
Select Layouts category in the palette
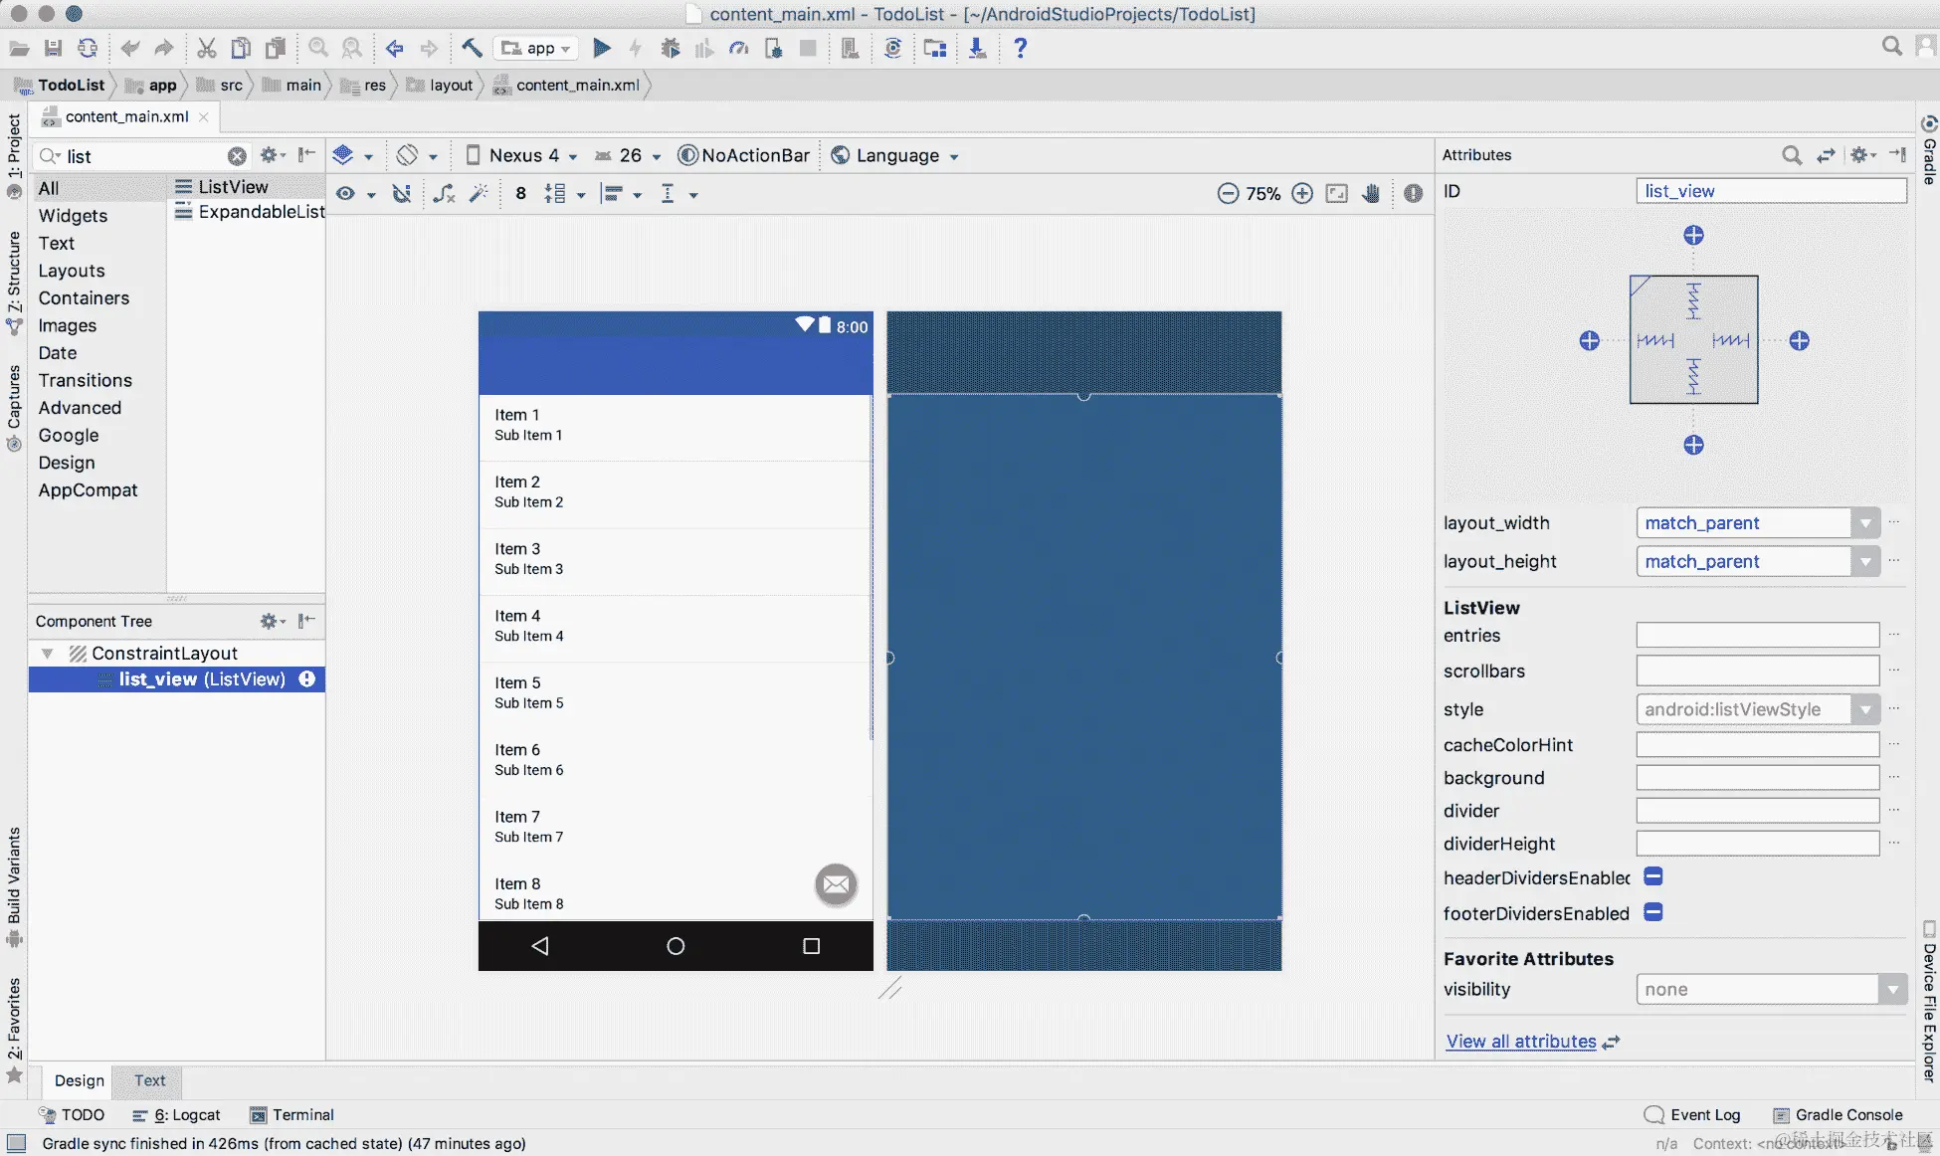click(72, 271)
